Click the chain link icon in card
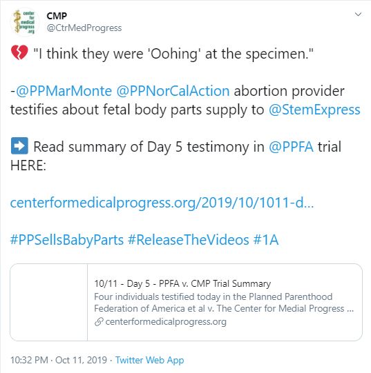Image resolution: width=371 pixels, height=373 pixels. click(99, 322)
